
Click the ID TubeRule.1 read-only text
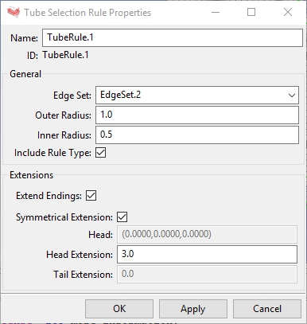pos(65,55)
